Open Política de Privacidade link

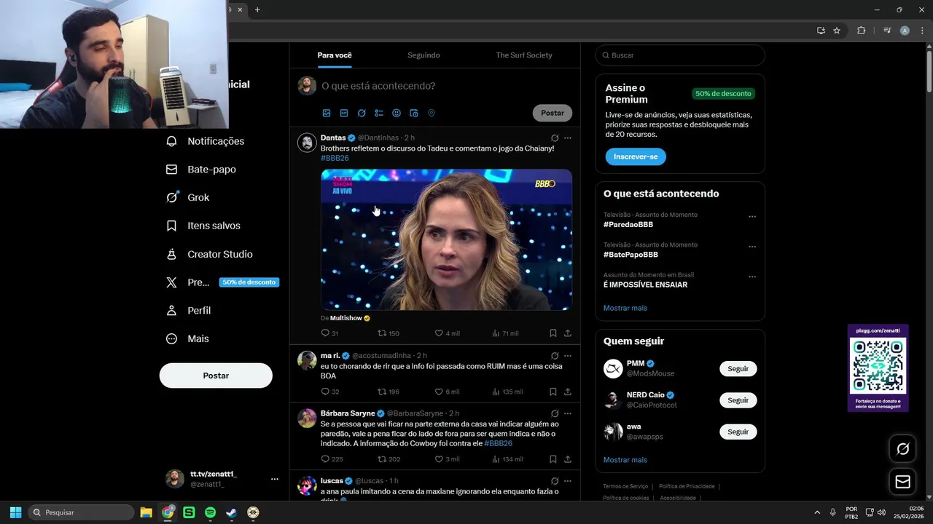click(687, 486)
